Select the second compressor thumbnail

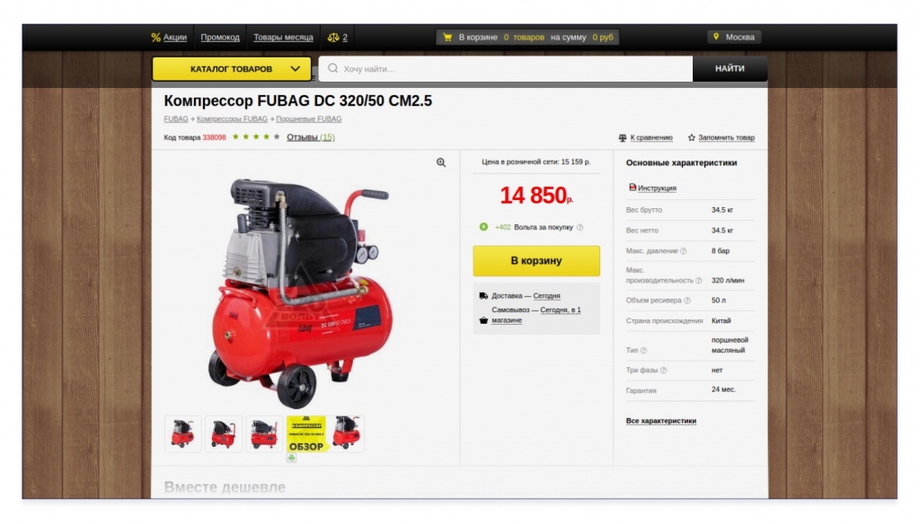(x=224, y=433)
